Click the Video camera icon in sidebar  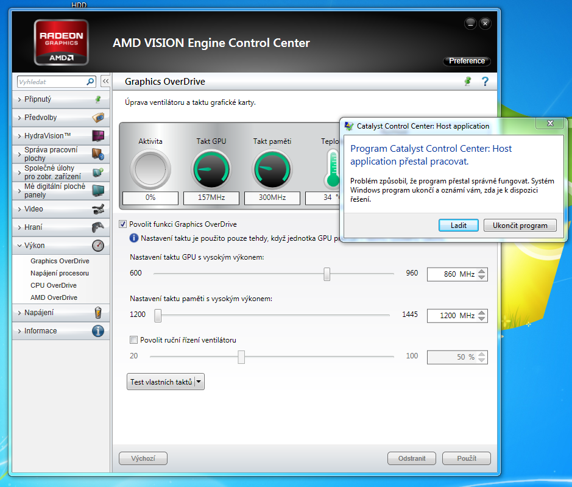pos(97,209)
